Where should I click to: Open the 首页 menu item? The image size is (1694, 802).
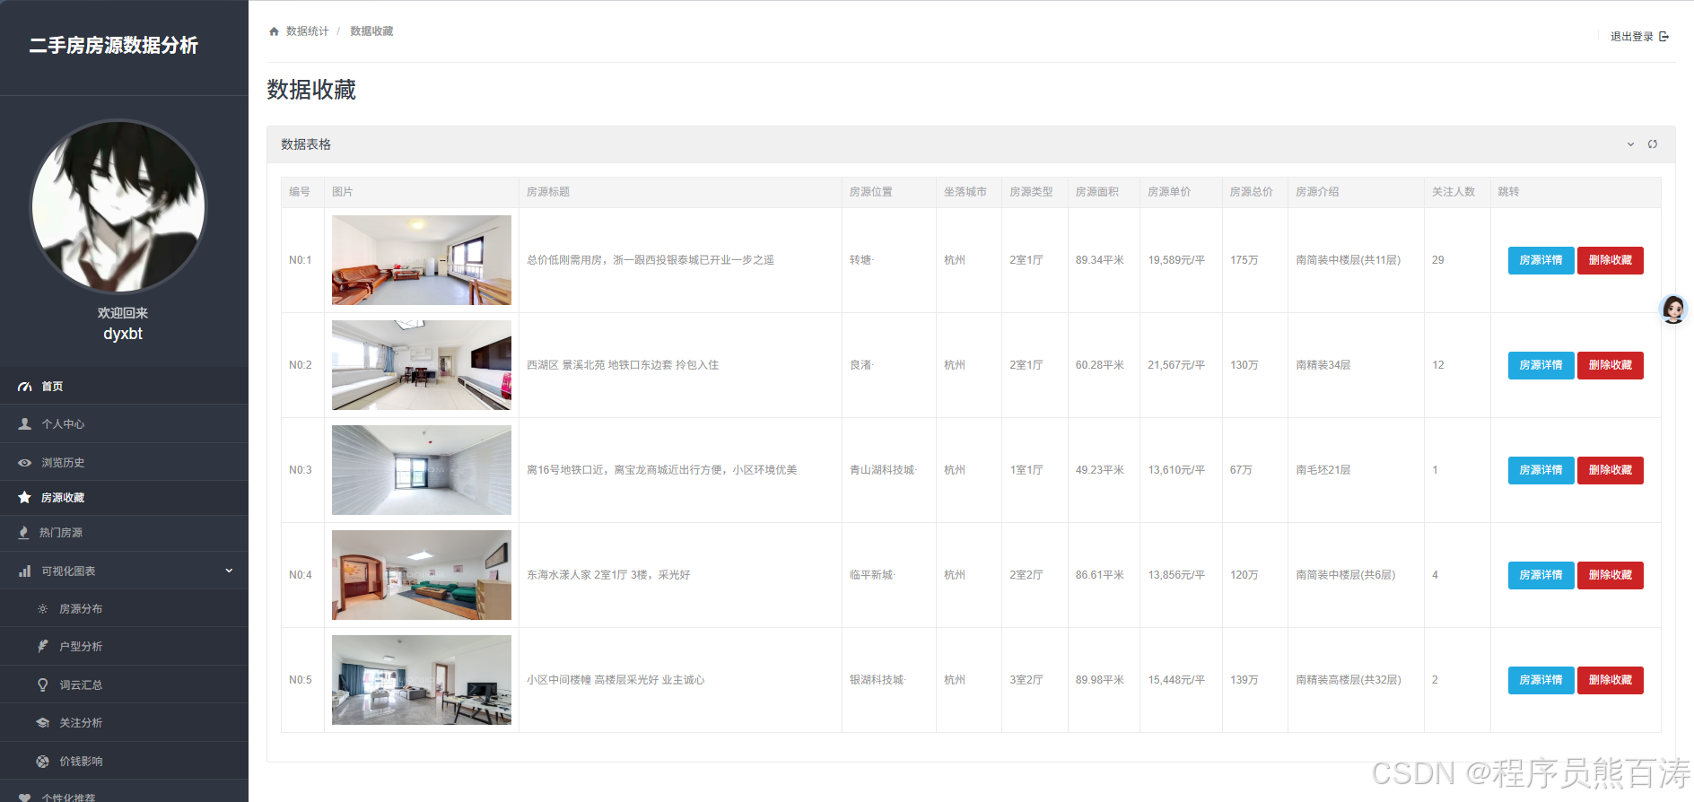point(124,387)
